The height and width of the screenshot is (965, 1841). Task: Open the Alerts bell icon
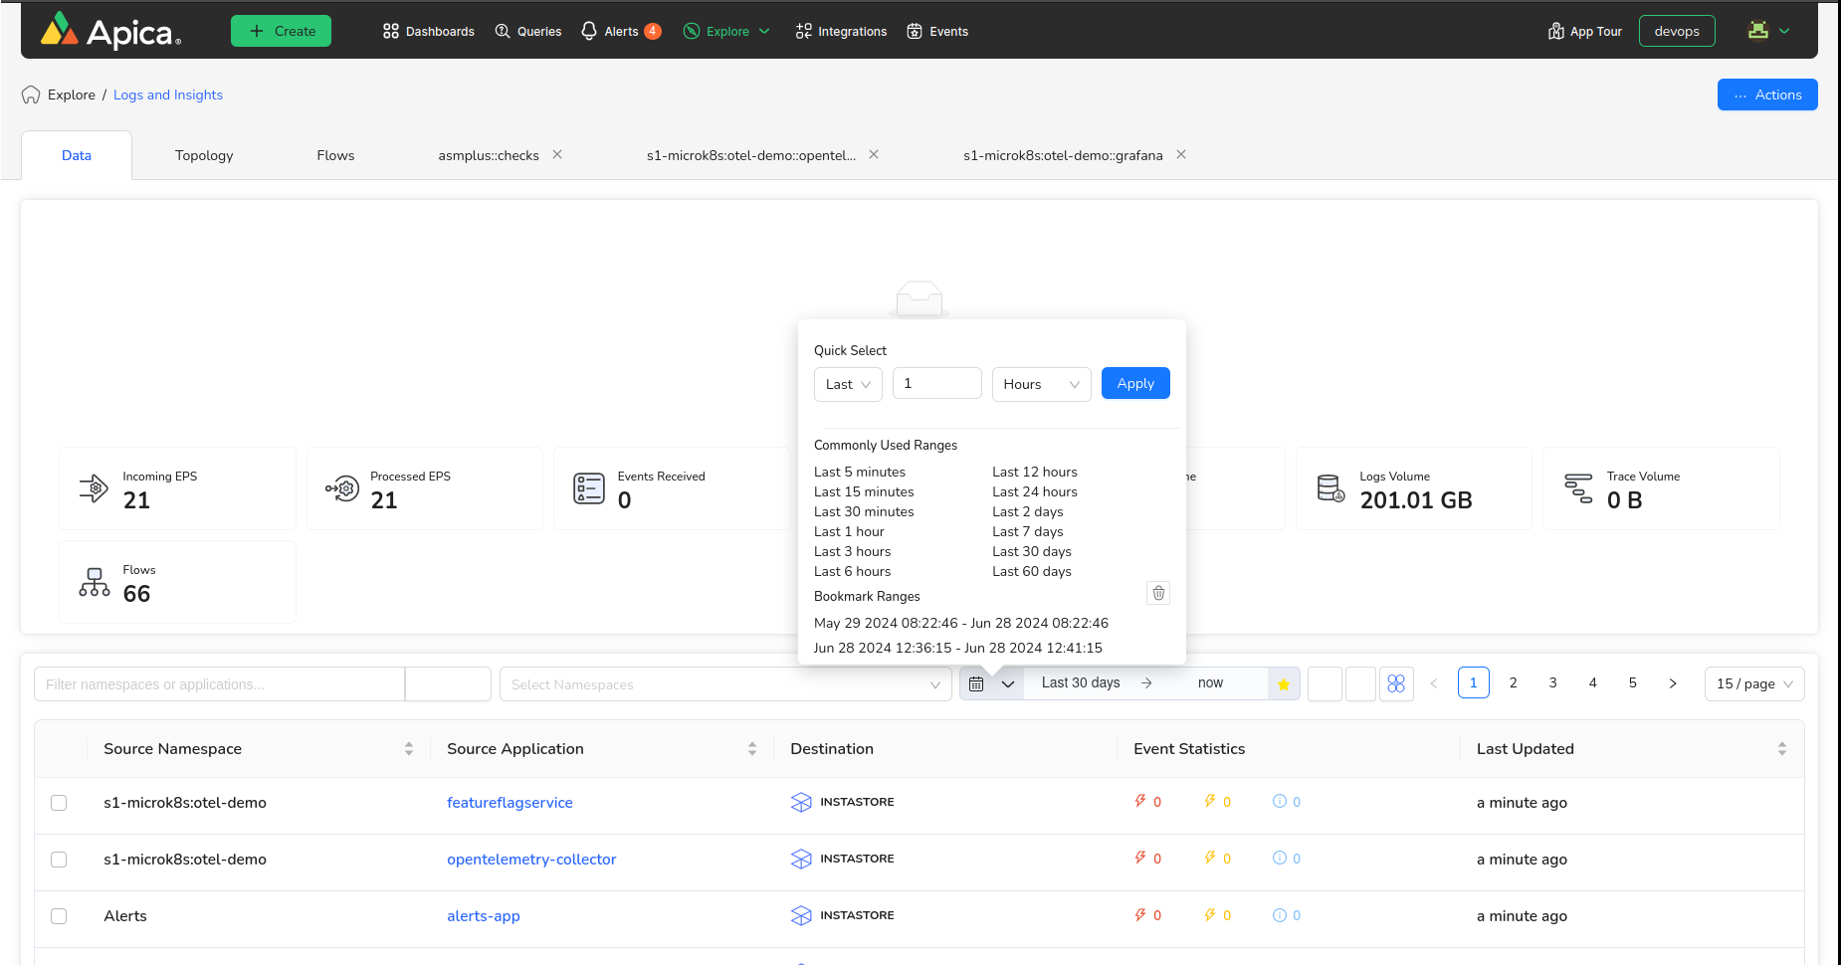(589, 31)
